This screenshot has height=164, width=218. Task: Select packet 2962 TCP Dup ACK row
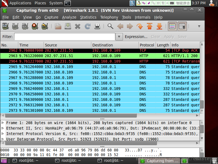tap(100, 51)
